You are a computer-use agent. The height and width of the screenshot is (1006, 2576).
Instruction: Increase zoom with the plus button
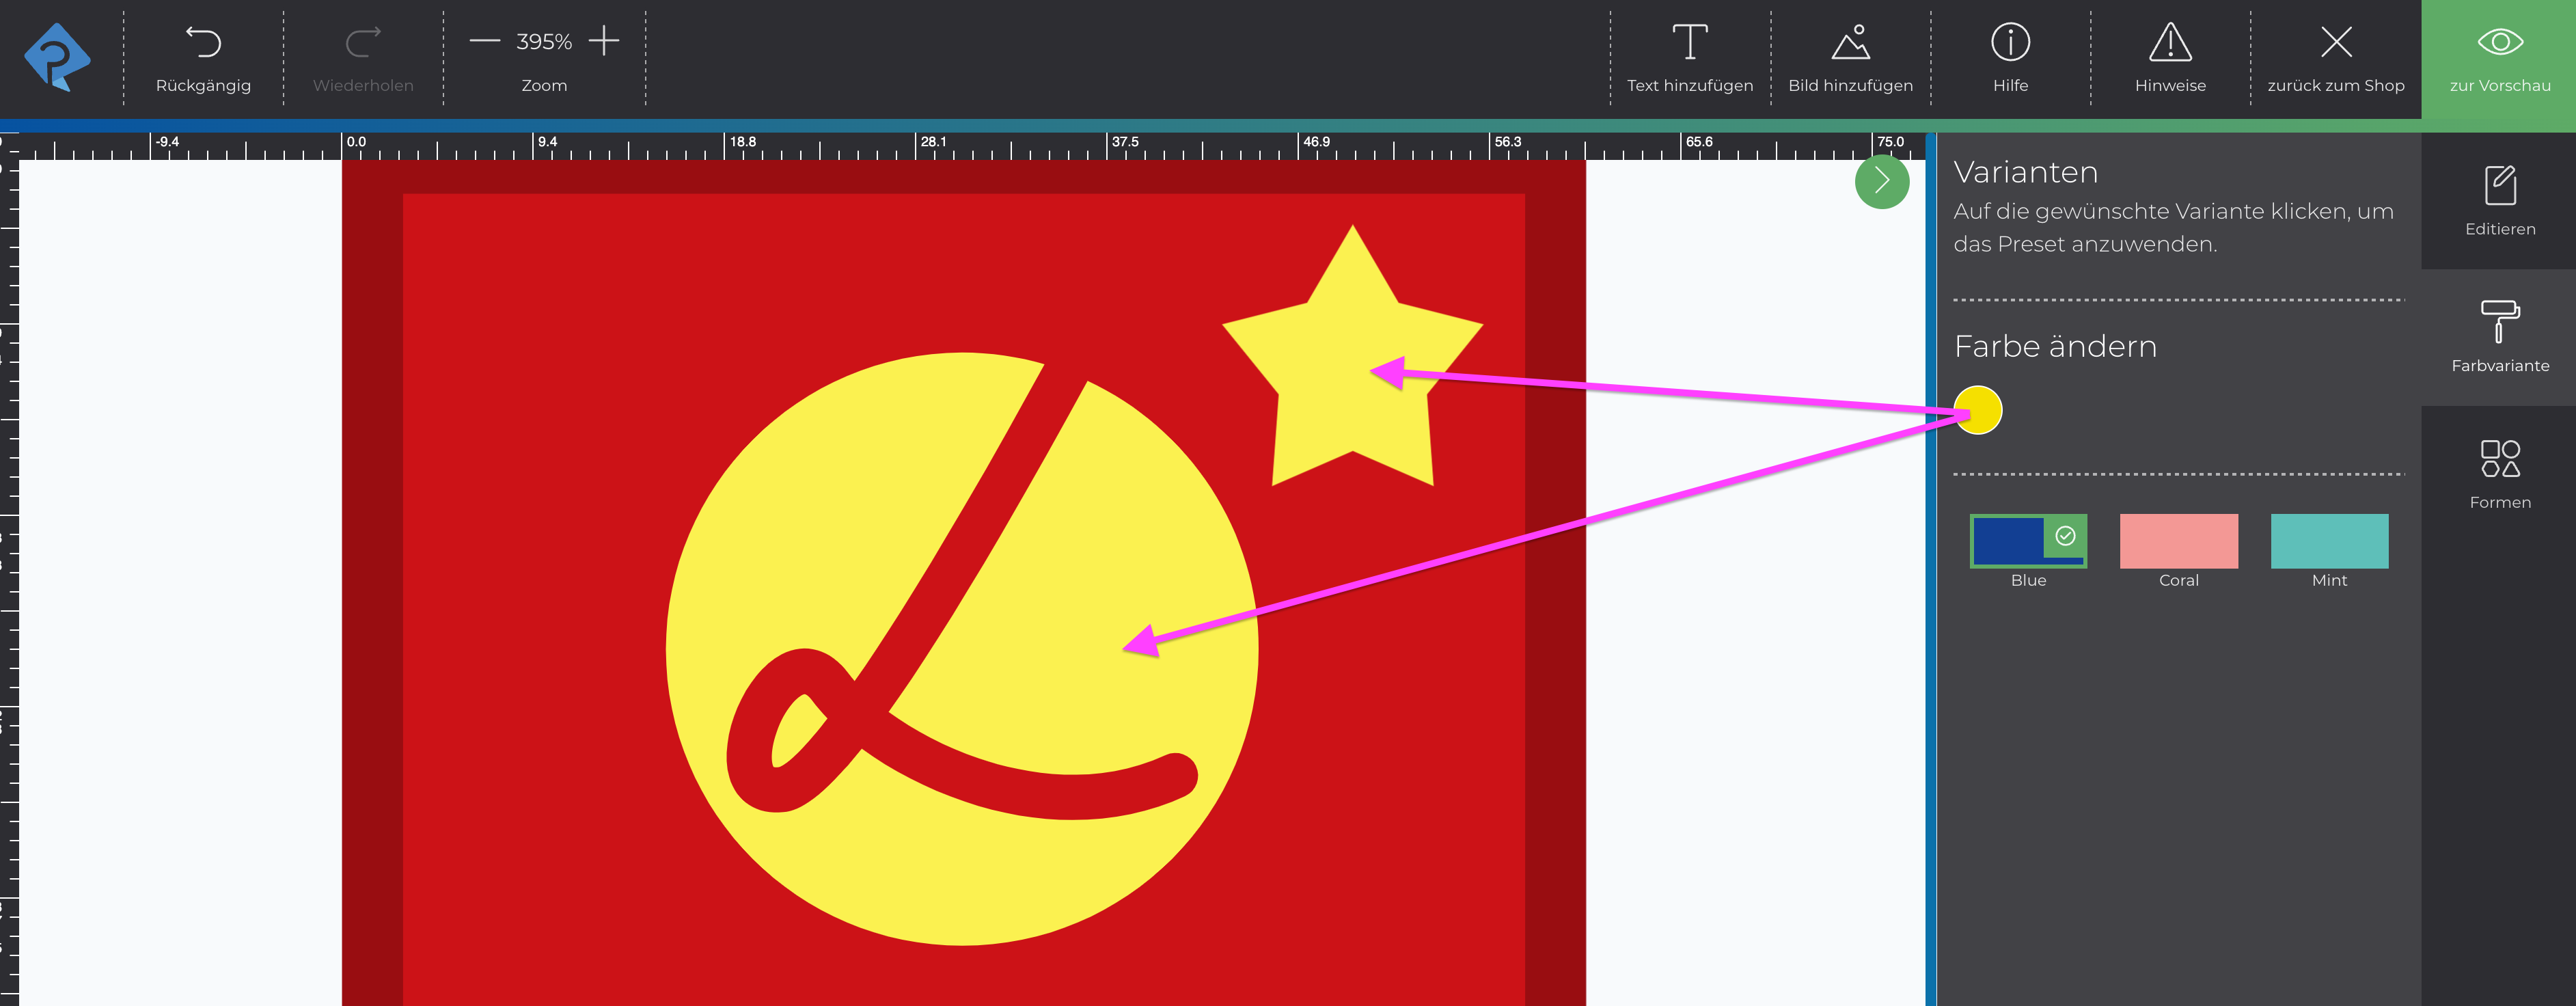coord(604,41)
